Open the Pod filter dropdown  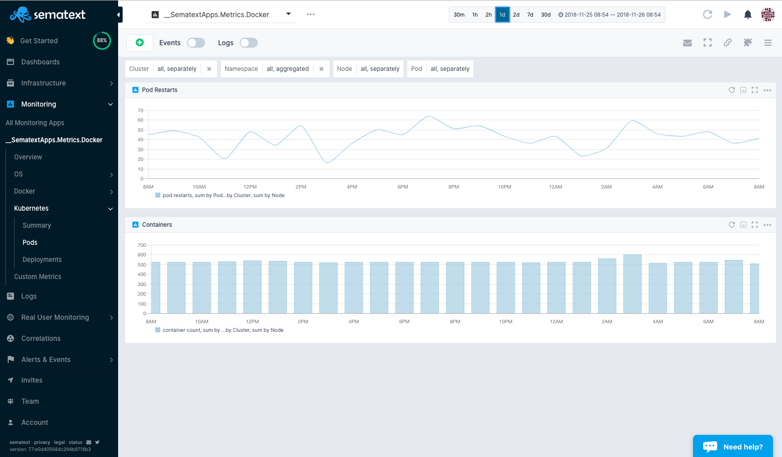pos(450,69)
